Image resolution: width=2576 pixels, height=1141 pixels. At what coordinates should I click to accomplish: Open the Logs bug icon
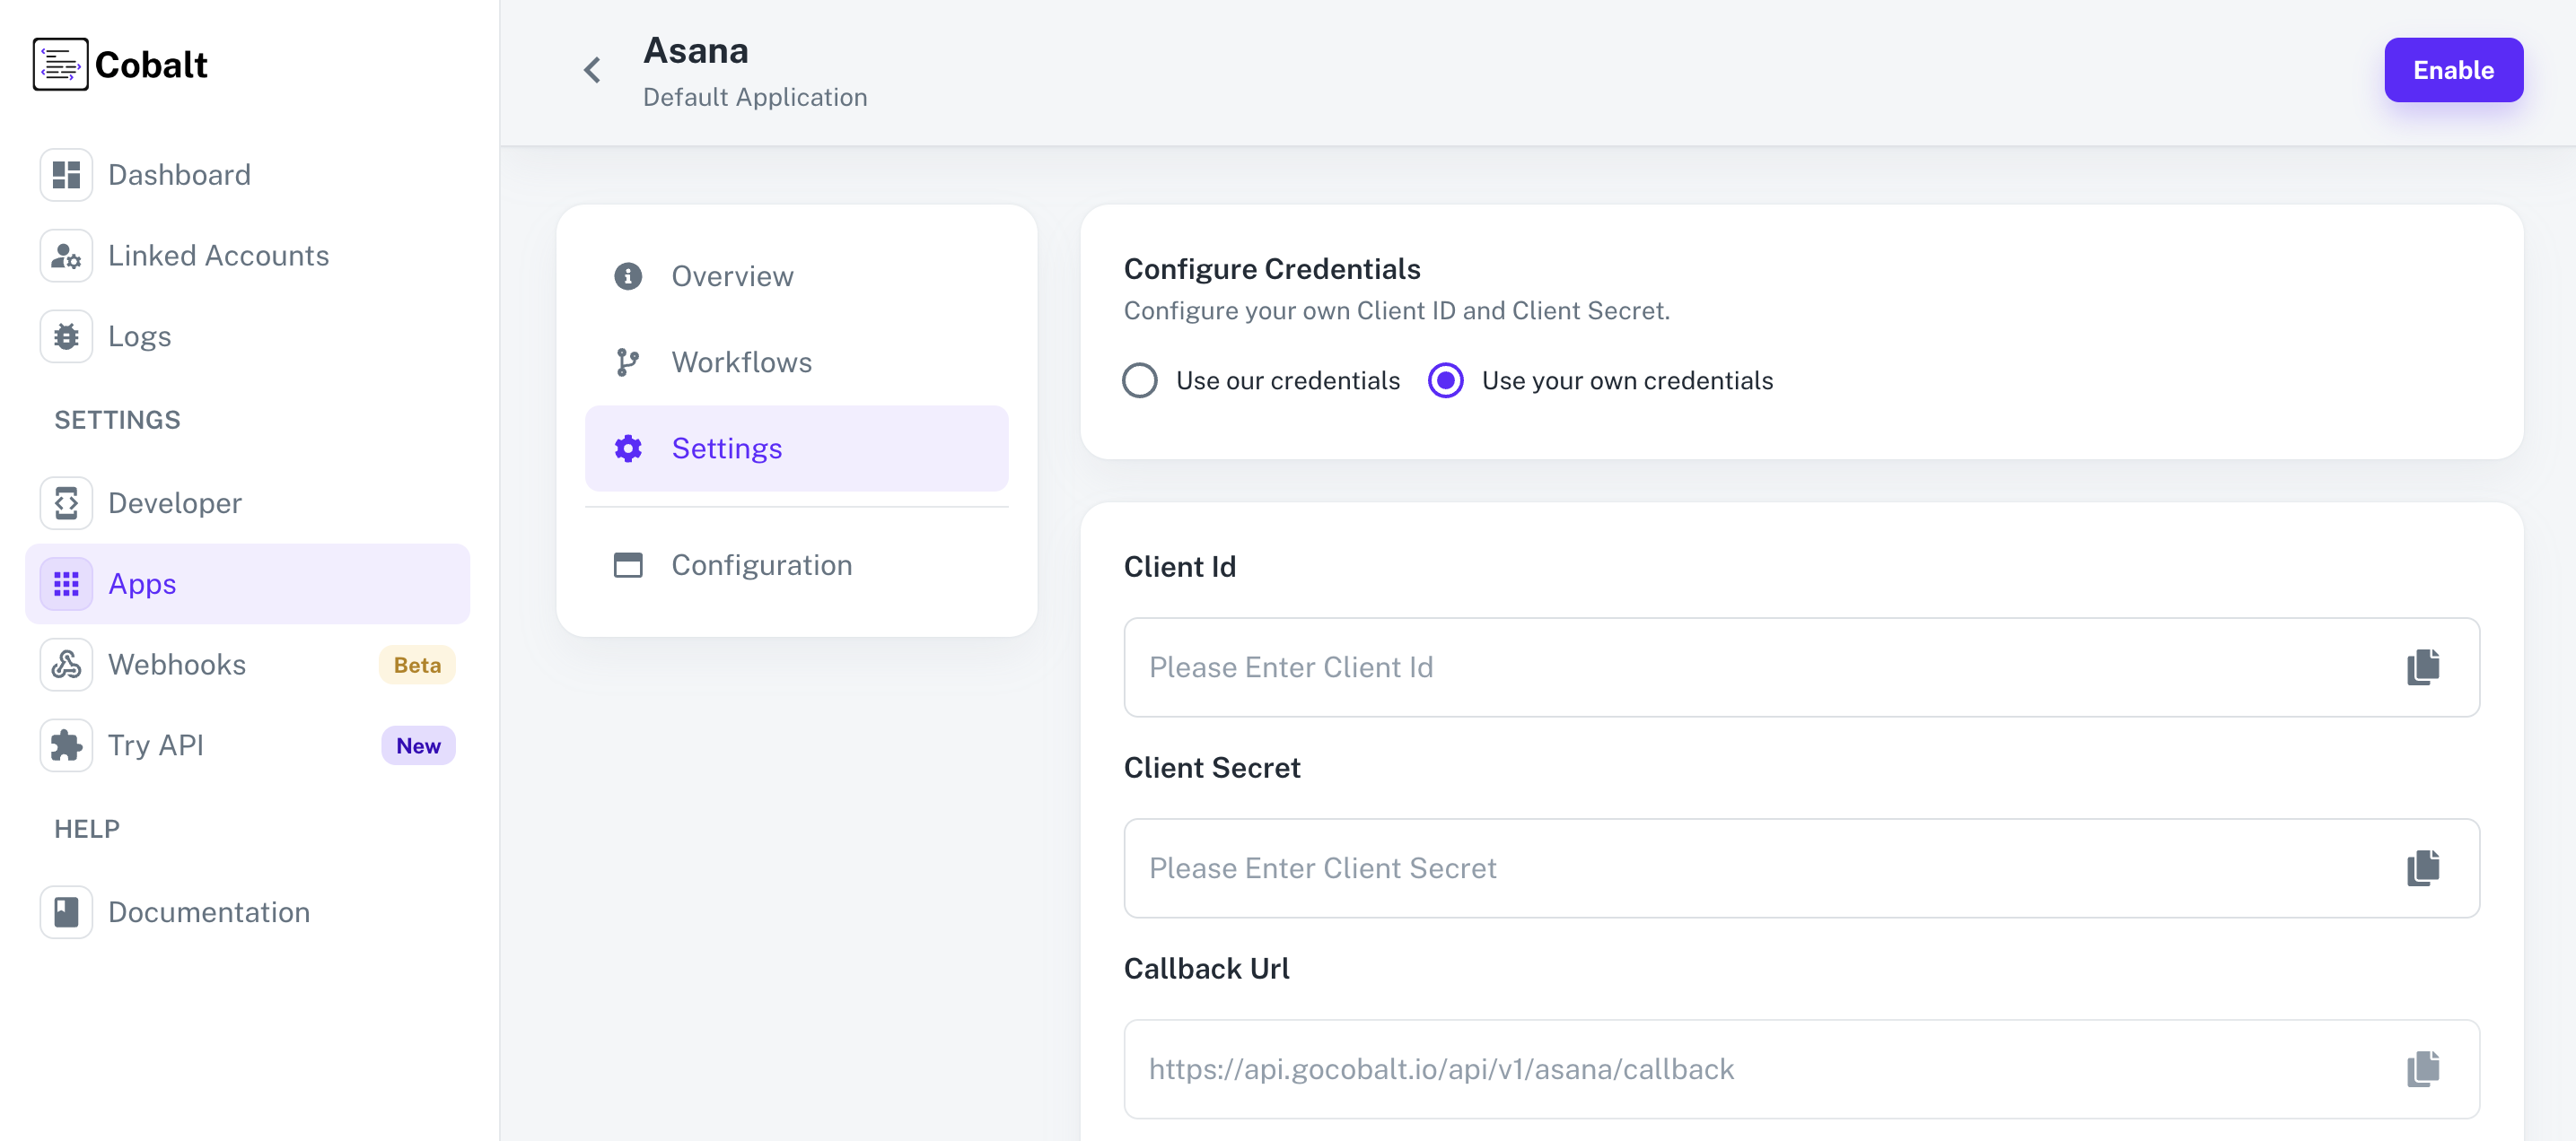tap(65, 335)
